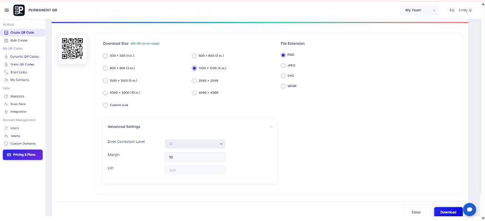485x221 pixels.
Task: Collapse the Advanced Settings section
Action: 271,127
